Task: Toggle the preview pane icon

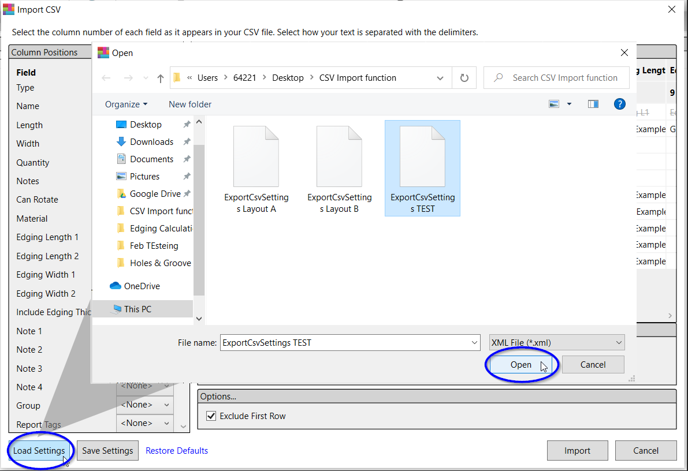Action: [x=593, y=104]
